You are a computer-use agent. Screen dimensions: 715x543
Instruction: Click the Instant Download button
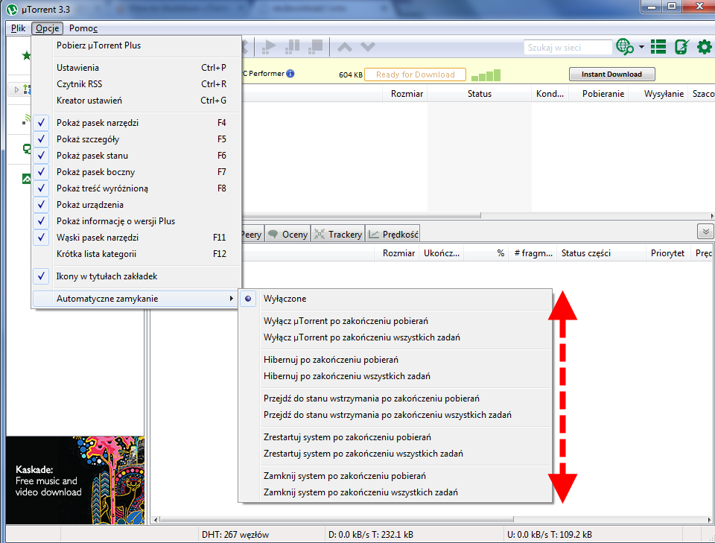tap(612, 74)
